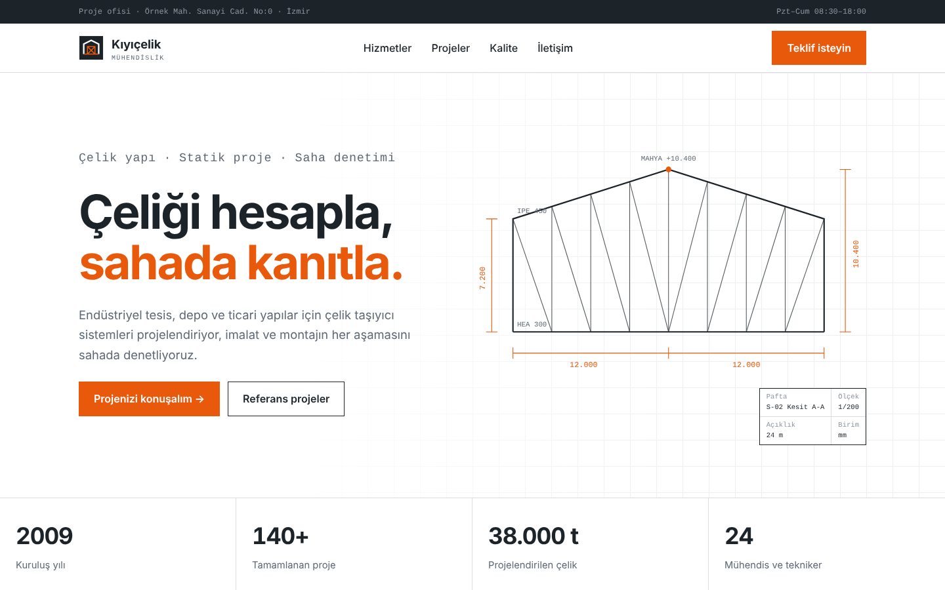Open the Kalite nav link
This screenshot has width=945, height=590.
[x=503, y=48]
